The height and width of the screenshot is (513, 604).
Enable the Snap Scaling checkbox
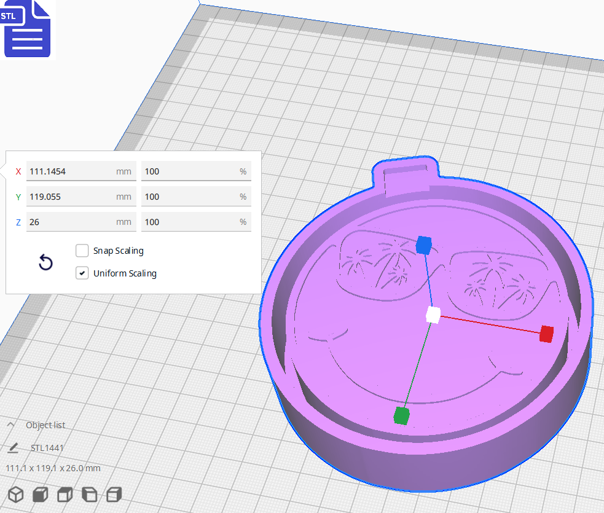pyautogui.click(x=82, y=251)
